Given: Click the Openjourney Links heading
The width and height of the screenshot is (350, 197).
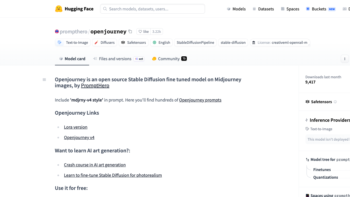Looking at the screenshot, I should 77,113.
